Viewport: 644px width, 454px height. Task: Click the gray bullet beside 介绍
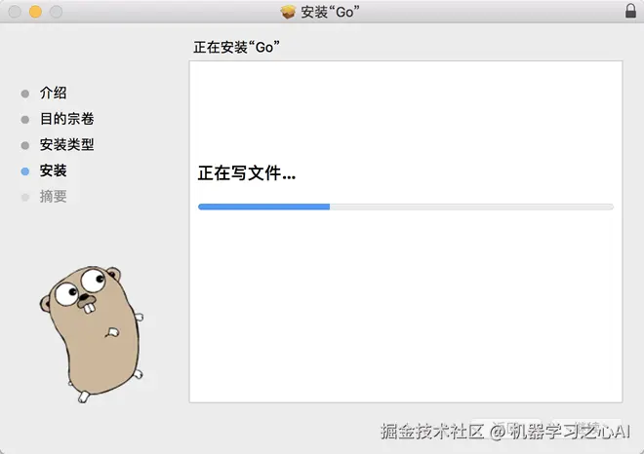[25, 94]
